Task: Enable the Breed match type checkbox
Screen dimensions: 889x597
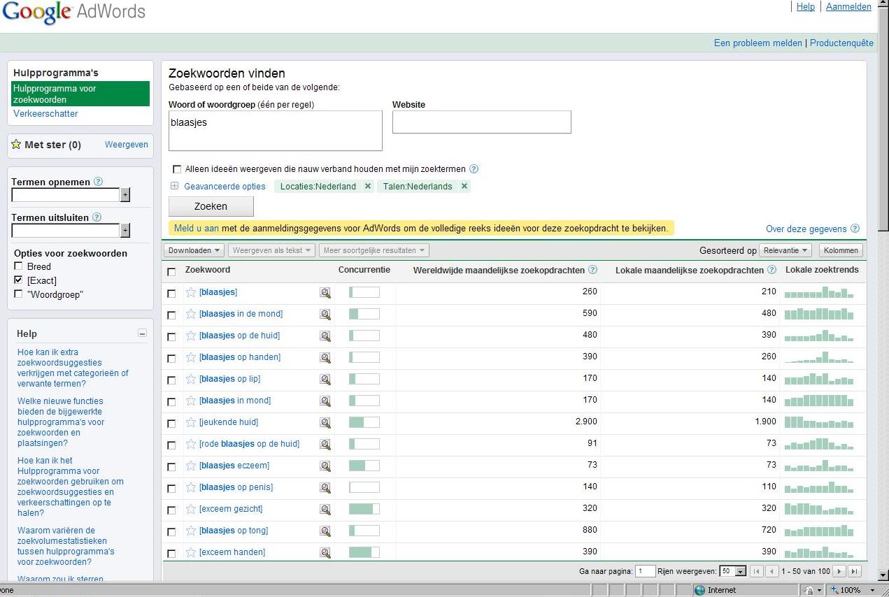Action: pyautogui.click(x=19, y=266)
